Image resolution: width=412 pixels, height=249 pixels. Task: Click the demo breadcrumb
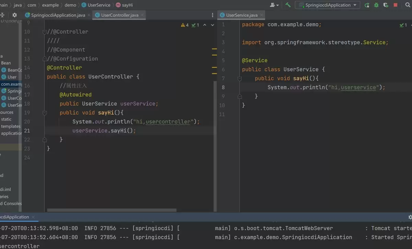tap(70, 5)
